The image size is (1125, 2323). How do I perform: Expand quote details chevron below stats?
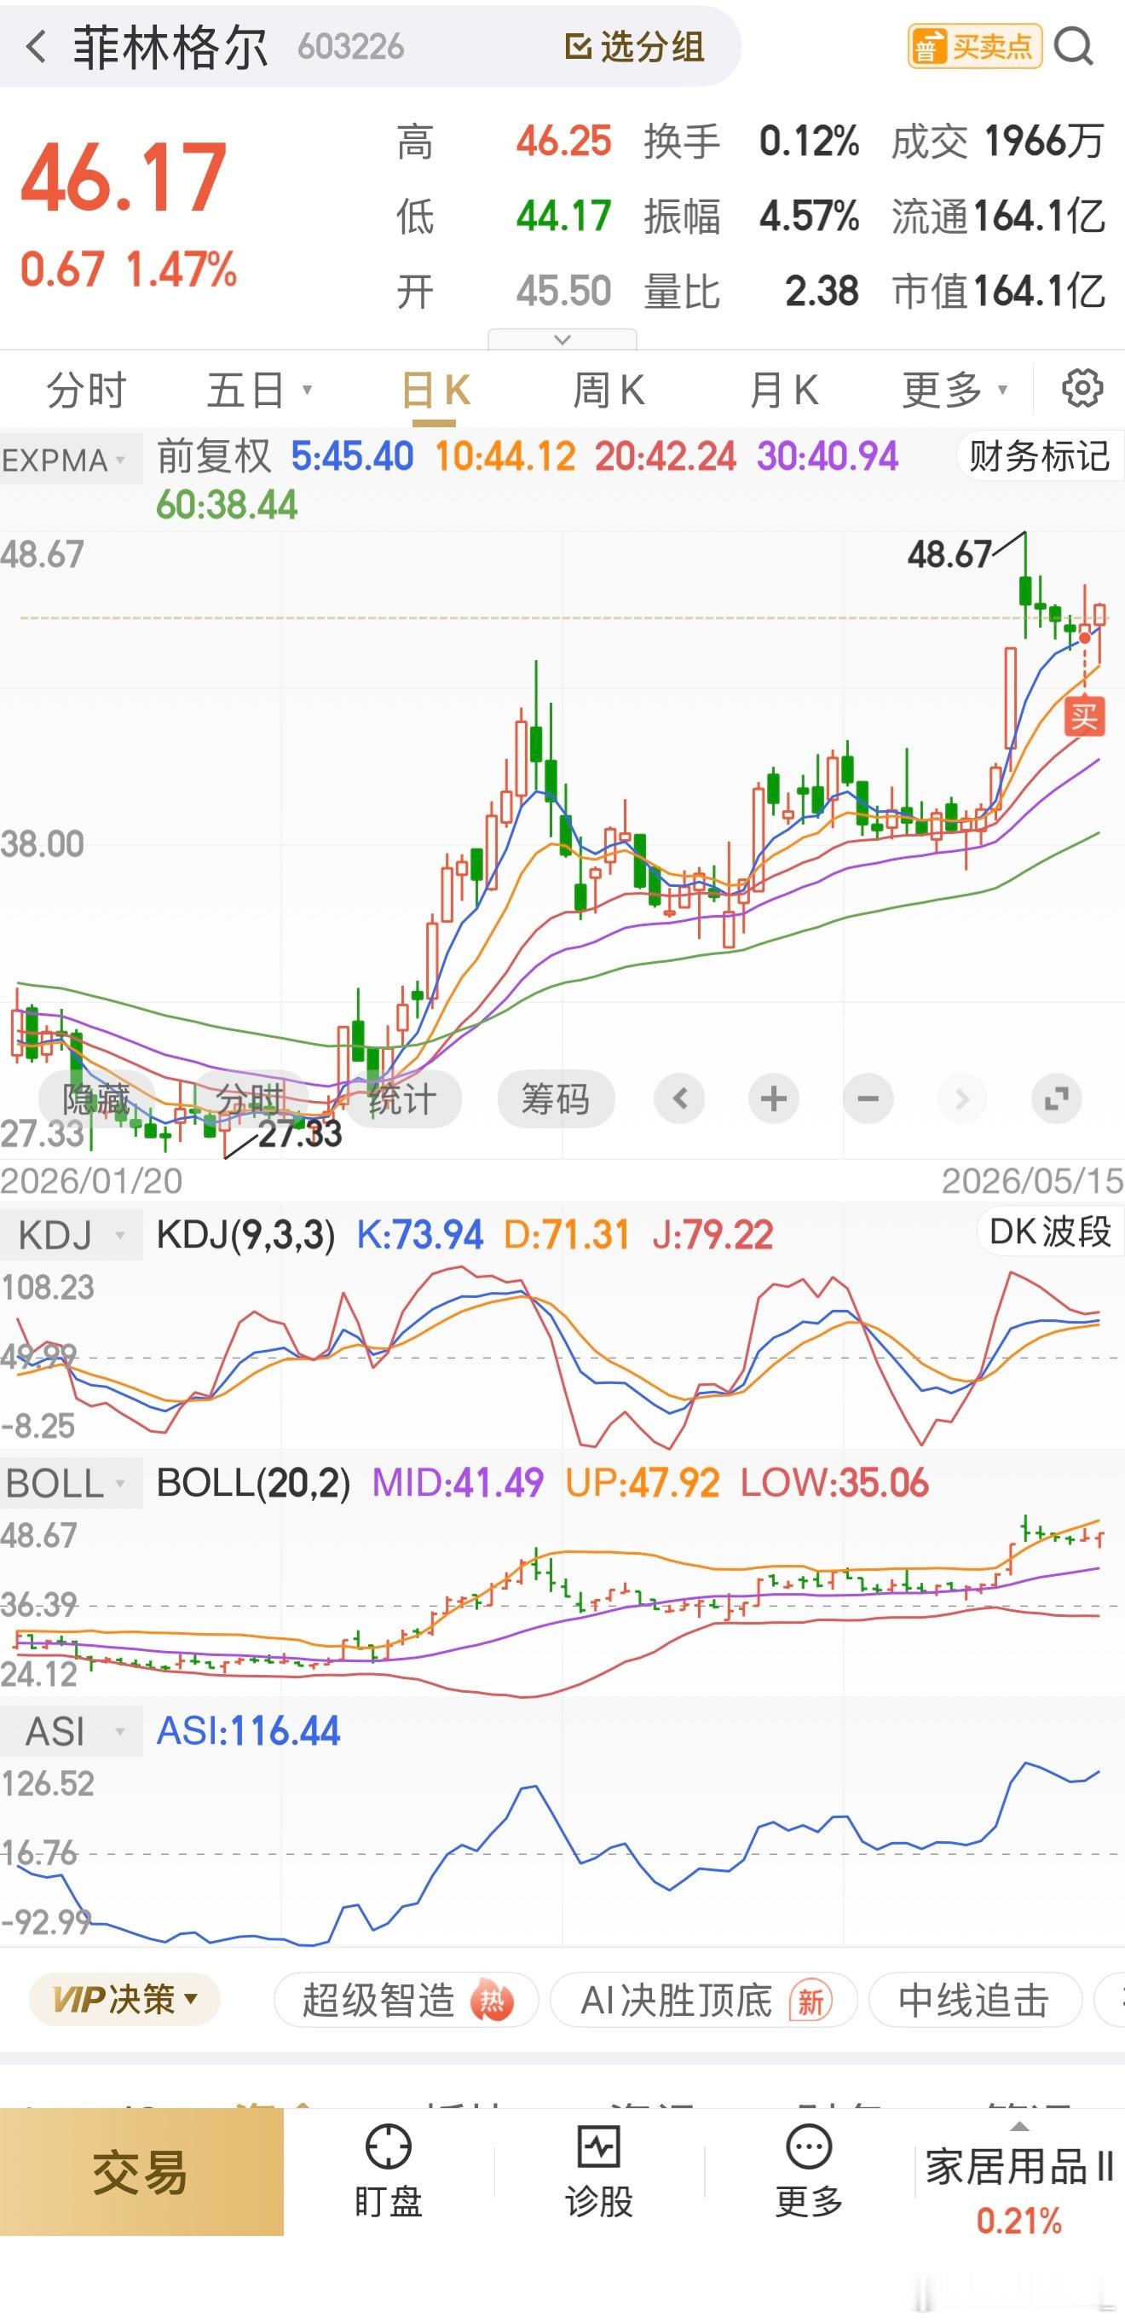pyautogui.click(x=562, y=339)
